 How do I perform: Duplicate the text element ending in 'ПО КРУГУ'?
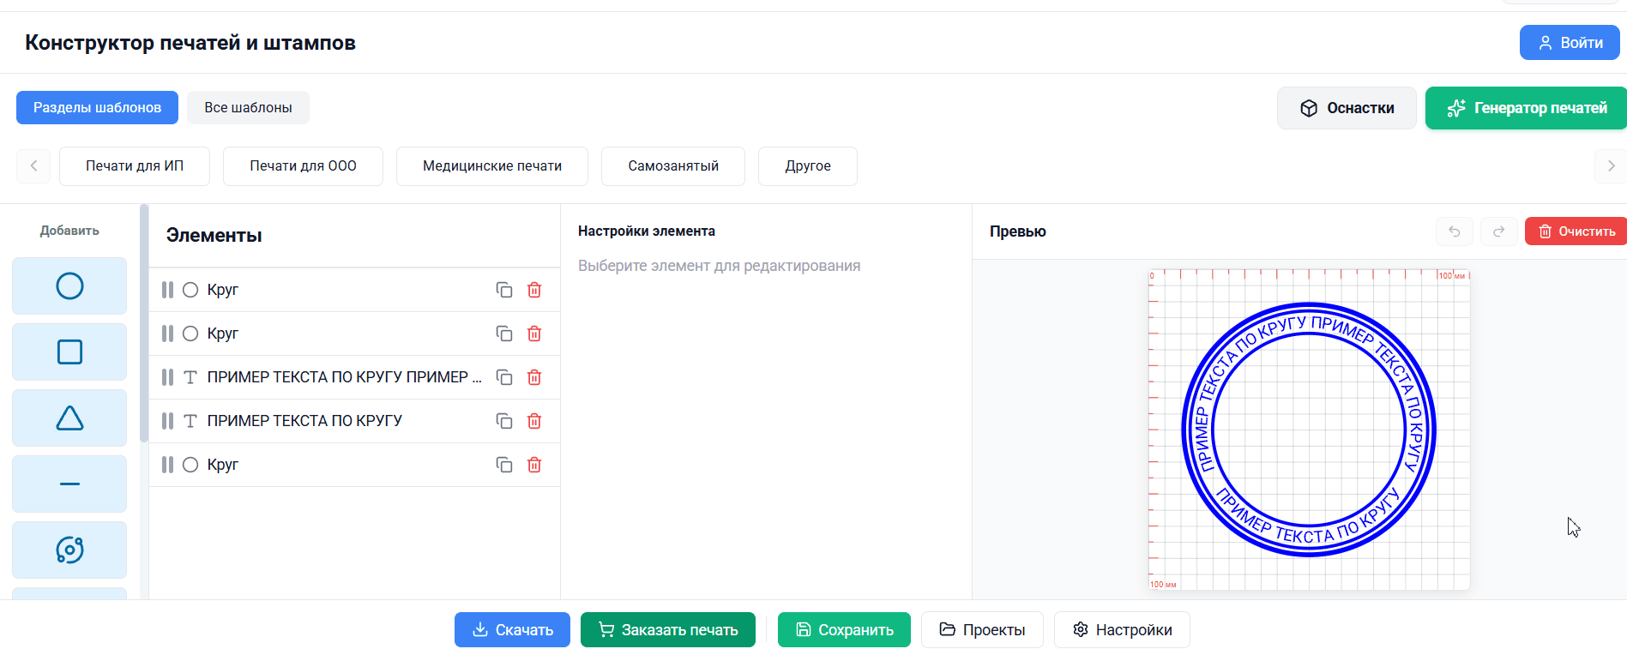point(504,421)
